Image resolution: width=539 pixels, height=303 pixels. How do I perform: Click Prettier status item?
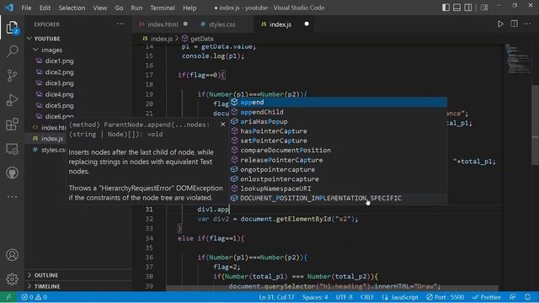pyautogui.click(x=487, y=297)
